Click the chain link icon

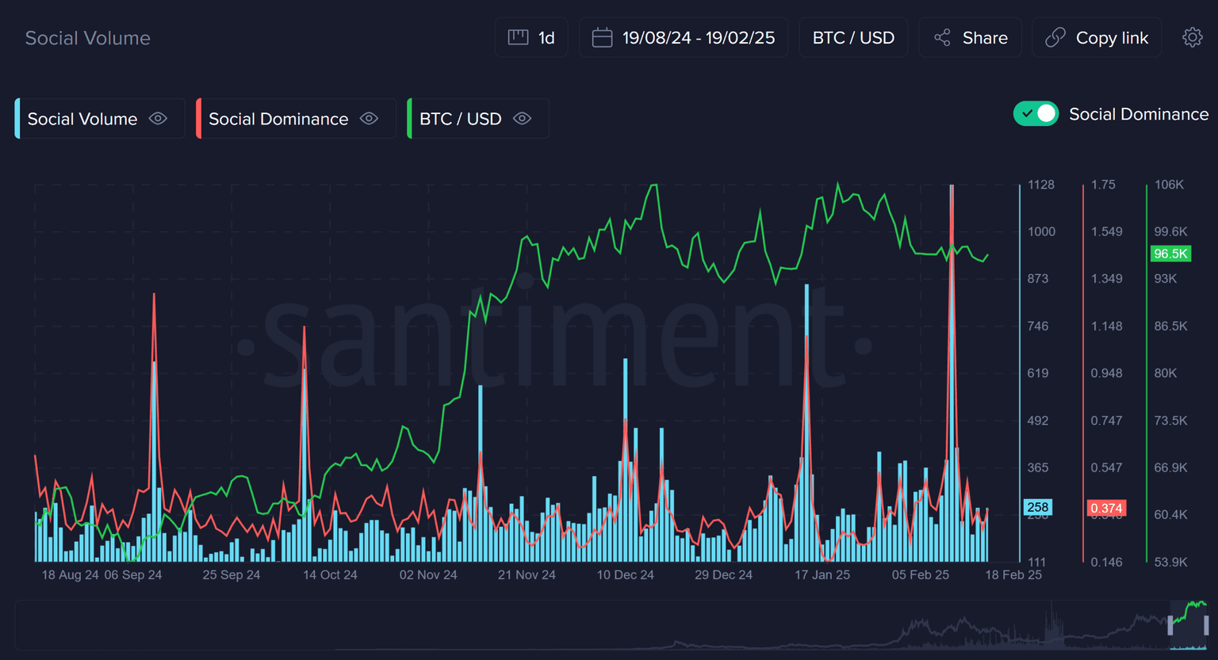pyautogui.click(x=1055, y=37)
